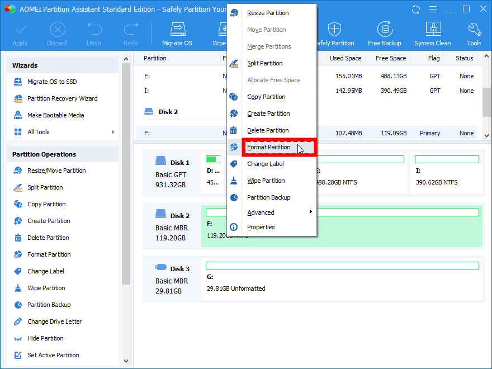Click the All Tools grid icon
The image size is (492, 369).
18,132
